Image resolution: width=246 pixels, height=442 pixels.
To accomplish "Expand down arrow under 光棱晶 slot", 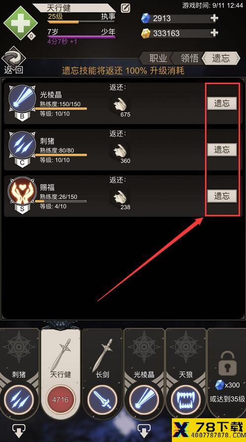I will [x=144, y=431].
